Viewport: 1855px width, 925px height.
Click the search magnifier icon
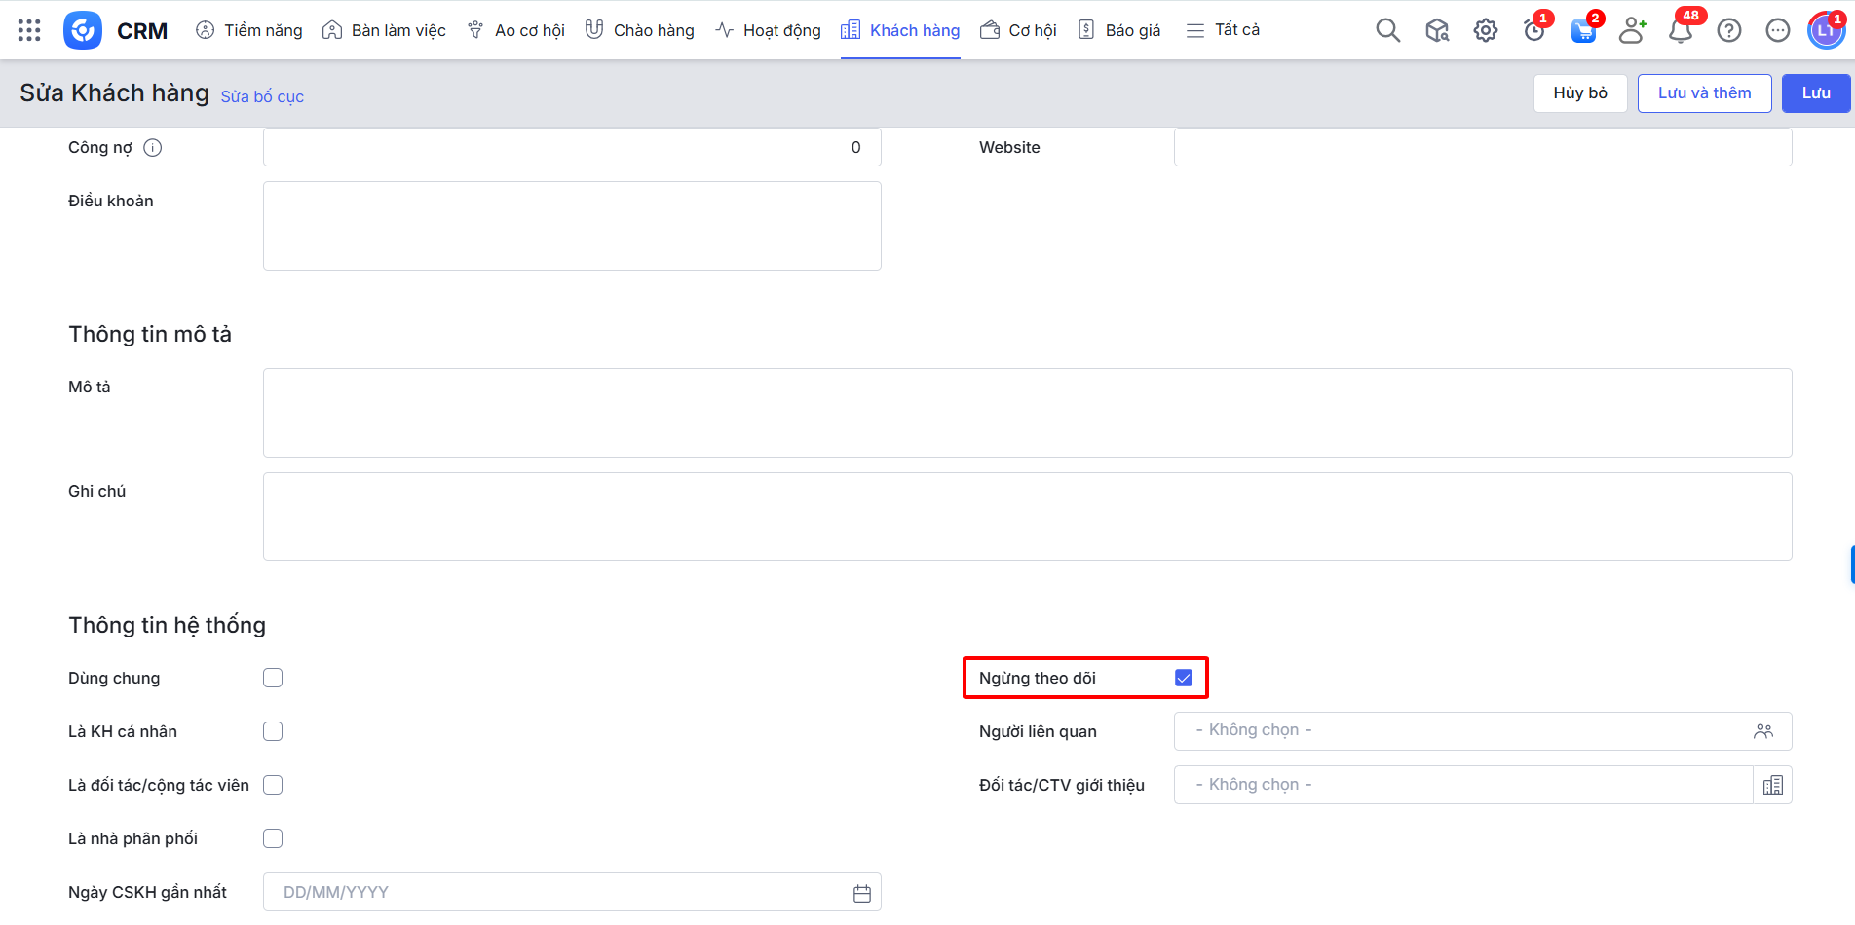point(1387,31)
